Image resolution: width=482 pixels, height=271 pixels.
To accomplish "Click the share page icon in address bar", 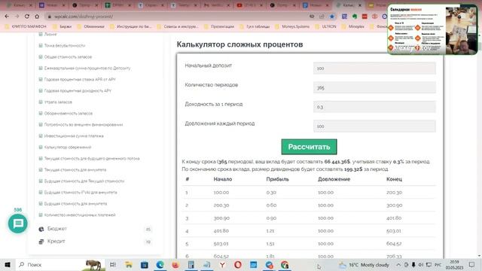I will tap(322, 17).
